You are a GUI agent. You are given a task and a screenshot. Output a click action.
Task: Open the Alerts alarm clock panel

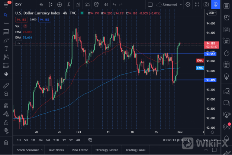coord(226,18)
